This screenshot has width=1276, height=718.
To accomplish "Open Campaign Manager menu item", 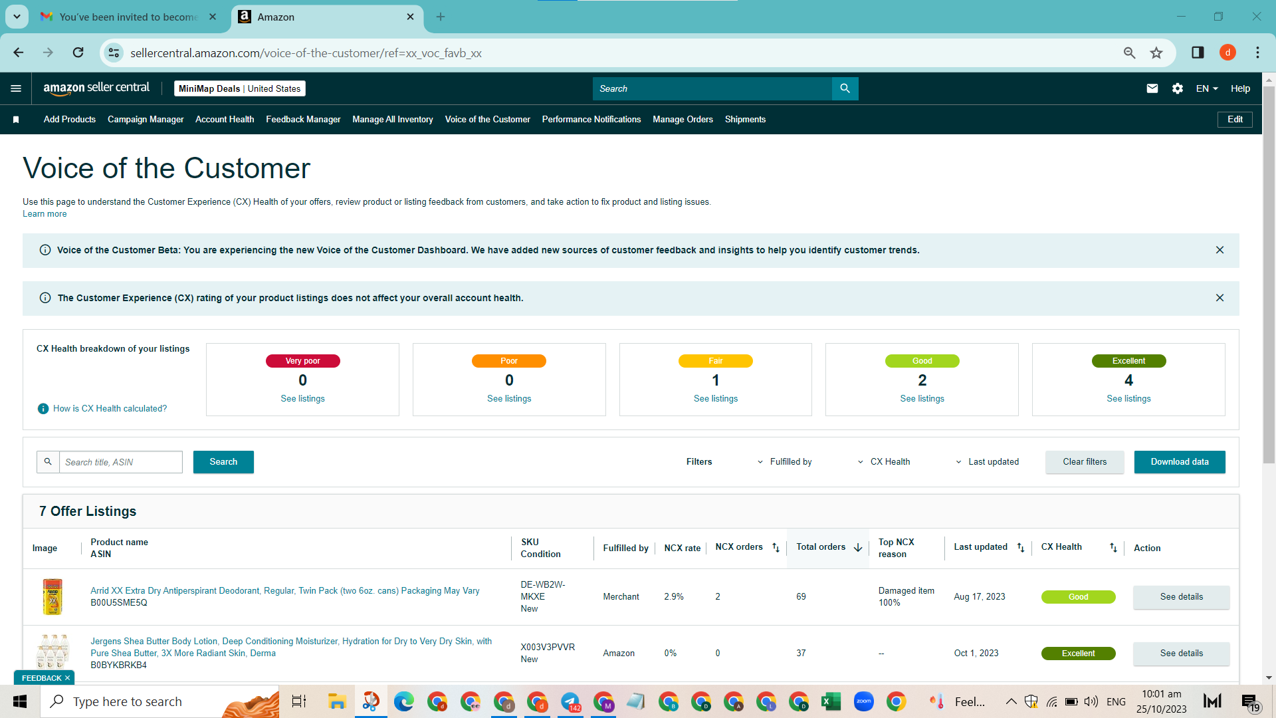I will pyautogui.click(x=146, y=120).
